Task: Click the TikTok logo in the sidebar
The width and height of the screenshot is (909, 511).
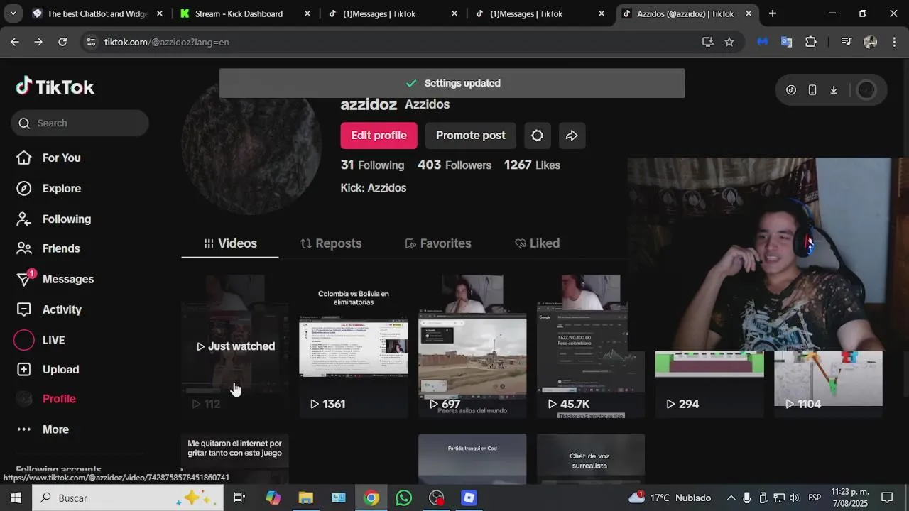Action: pyautogui.click(x=55, y=87)
